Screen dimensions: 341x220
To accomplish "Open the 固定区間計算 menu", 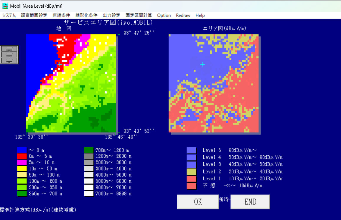I will click(x=139, y=16).
